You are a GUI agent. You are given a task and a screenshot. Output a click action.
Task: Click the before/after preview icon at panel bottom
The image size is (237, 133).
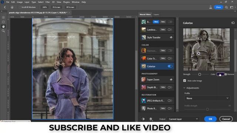[143, 119]
